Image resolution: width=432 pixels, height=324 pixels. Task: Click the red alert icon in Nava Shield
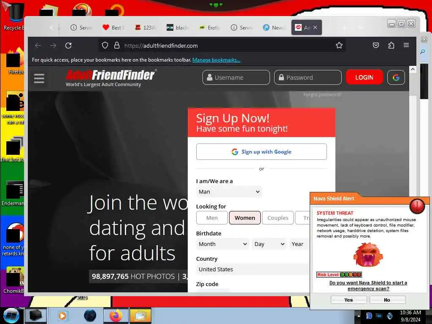417,205
